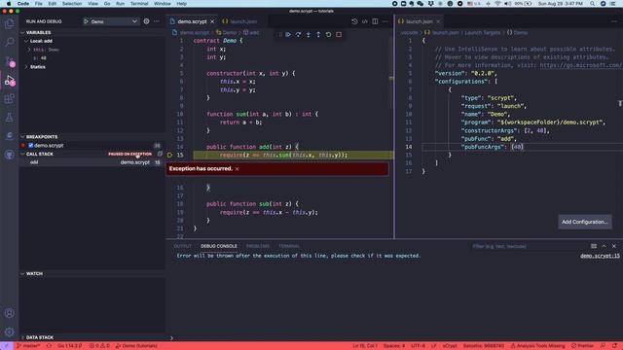Open the Extensions view

coord(9,98)
